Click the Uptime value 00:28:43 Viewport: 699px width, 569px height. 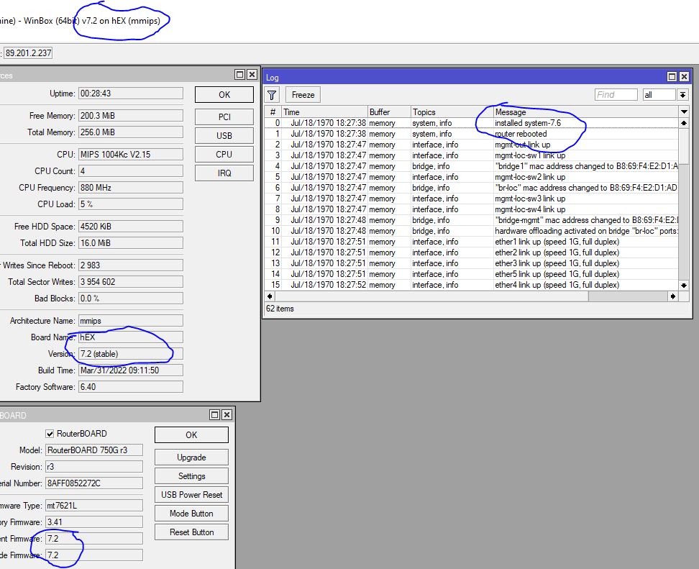[x=131, y=94]
